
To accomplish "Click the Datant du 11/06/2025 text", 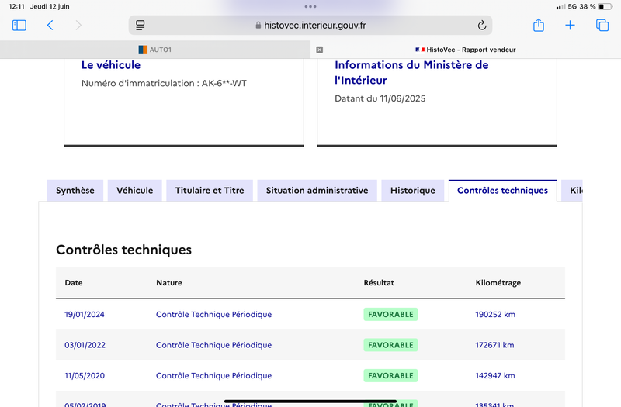I will (380, 98).
